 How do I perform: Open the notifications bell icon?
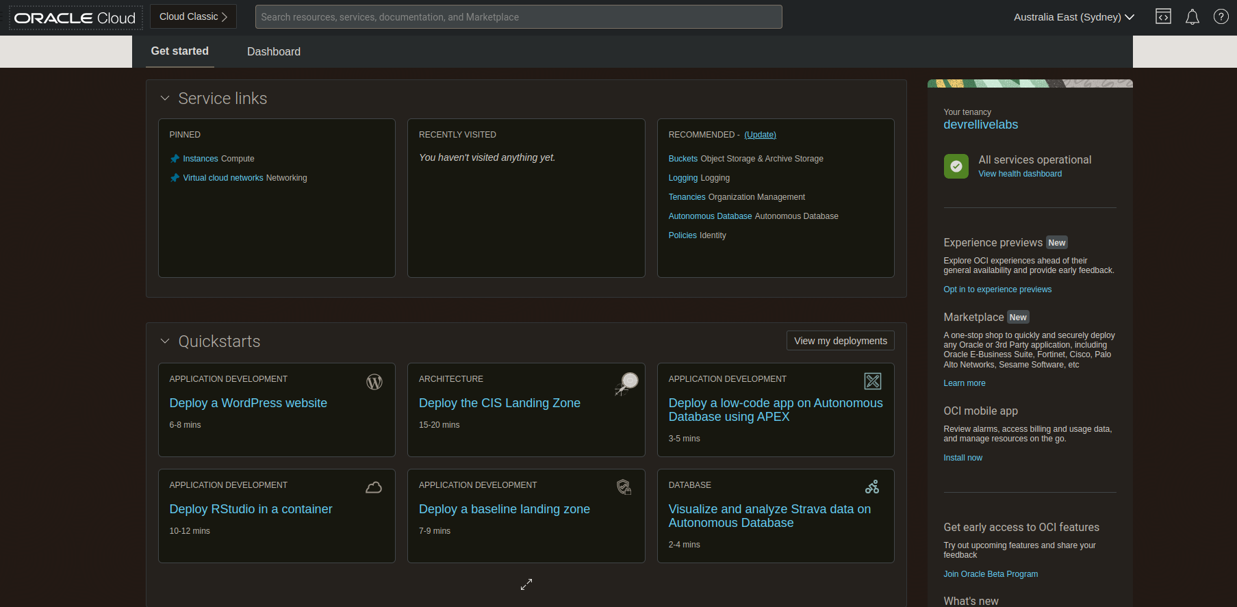[x=1193, y=16]
